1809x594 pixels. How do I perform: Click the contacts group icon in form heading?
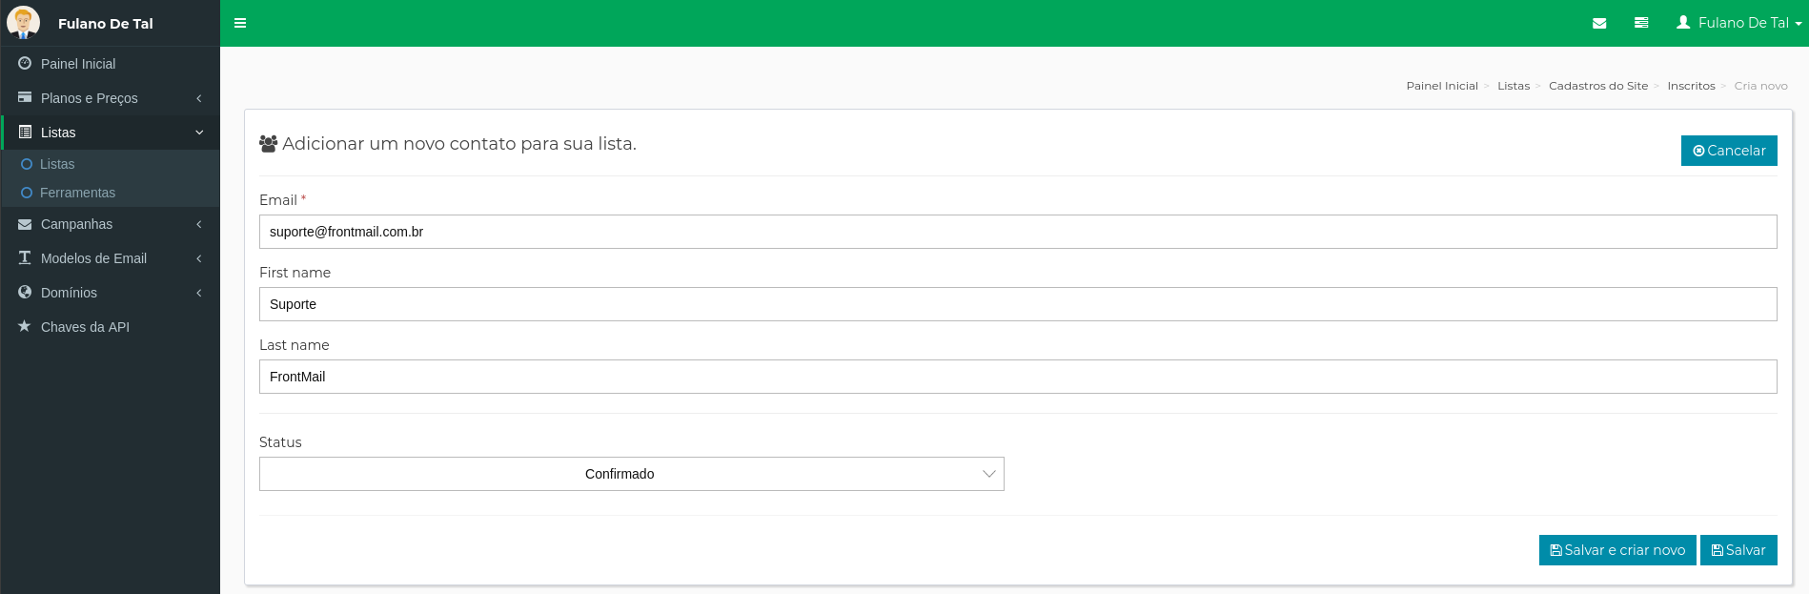(x=269, y=144)
